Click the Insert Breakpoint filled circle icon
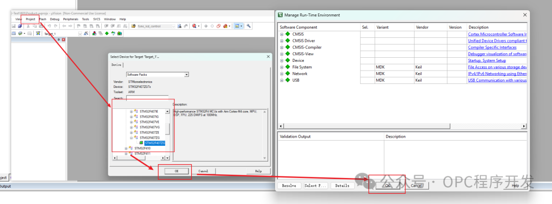 (206, 26)
